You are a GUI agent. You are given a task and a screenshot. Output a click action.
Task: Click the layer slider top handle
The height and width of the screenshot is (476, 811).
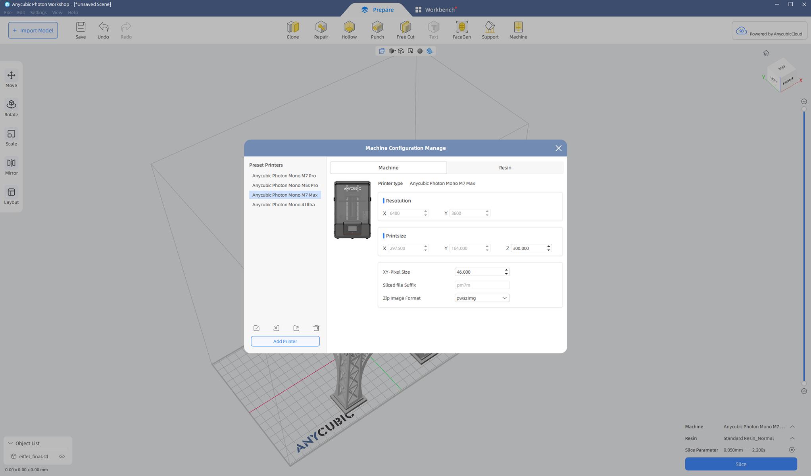point(804,109)
